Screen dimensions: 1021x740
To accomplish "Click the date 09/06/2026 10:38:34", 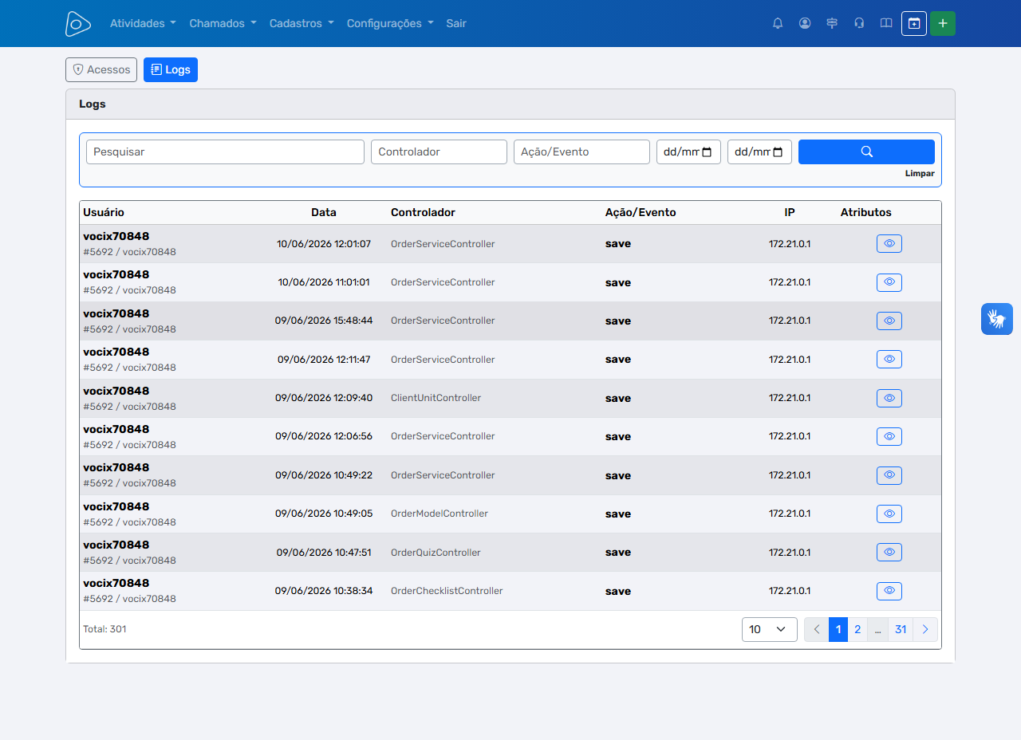I will [324, 591].
